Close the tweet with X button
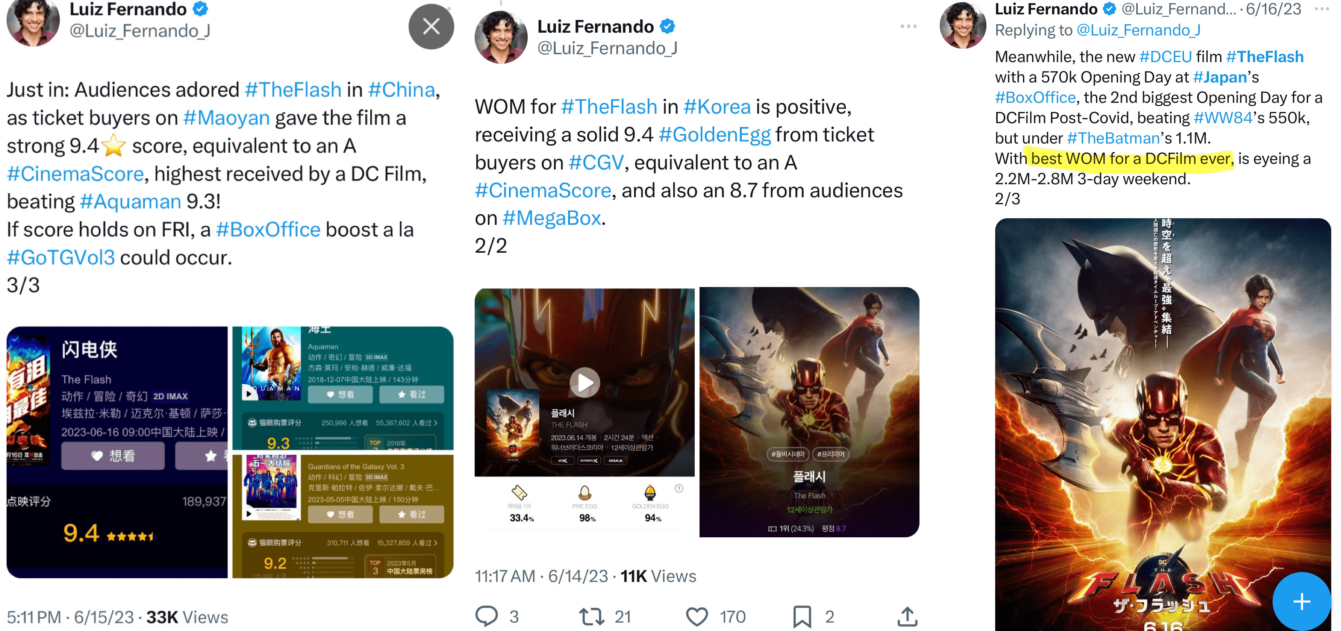1341x631 pixels. point(431,26)
